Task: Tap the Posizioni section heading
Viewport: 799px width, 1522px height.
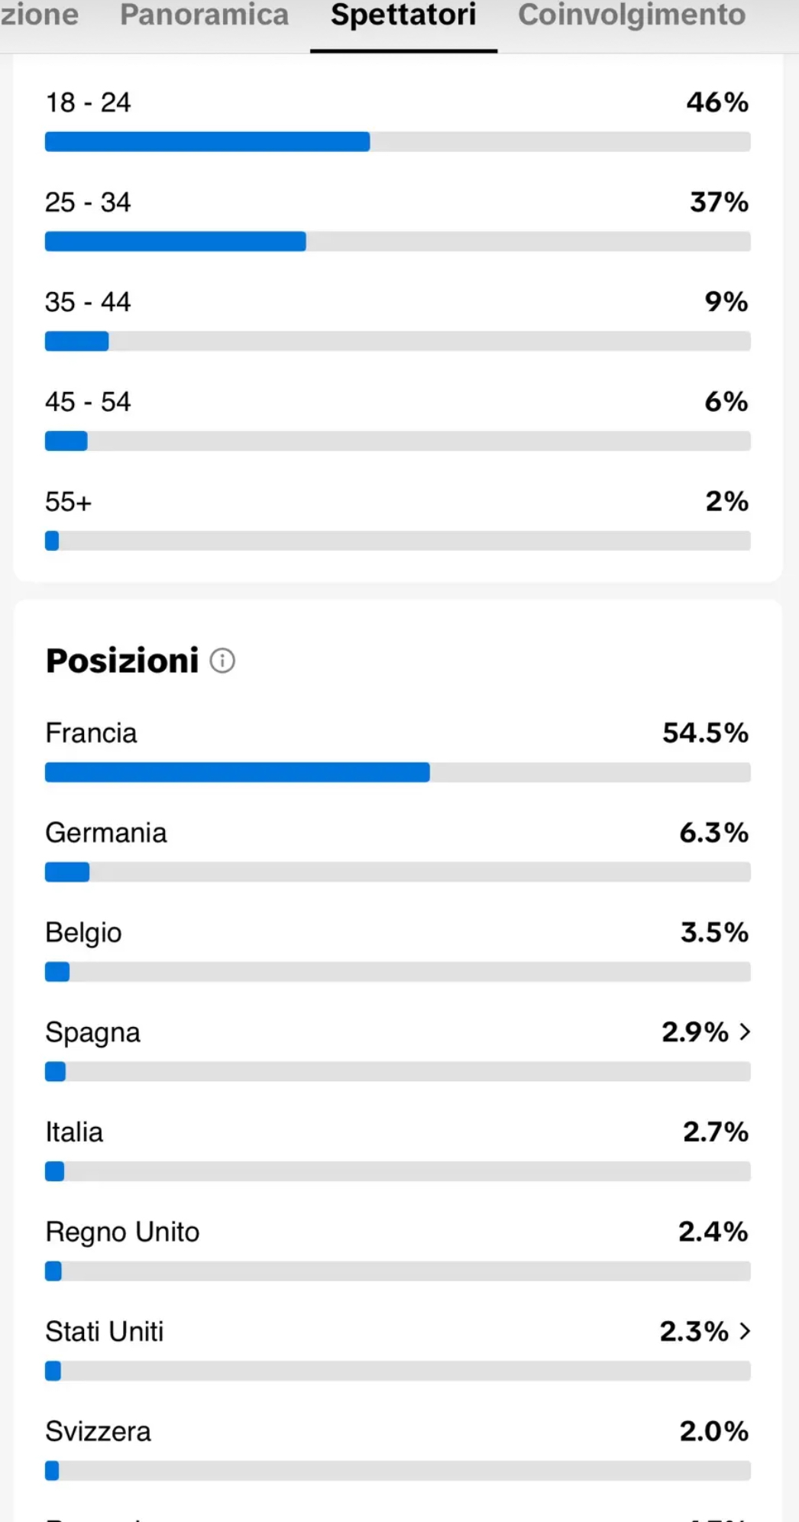Action: (x=122, y=661)
